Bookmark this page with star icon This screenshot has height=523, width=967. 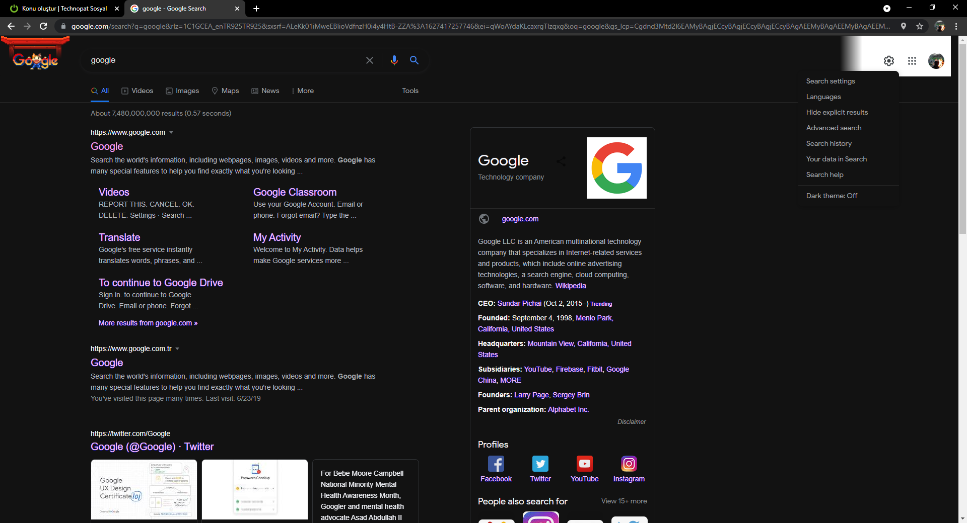pyautogui.click(x=920, y=26)
